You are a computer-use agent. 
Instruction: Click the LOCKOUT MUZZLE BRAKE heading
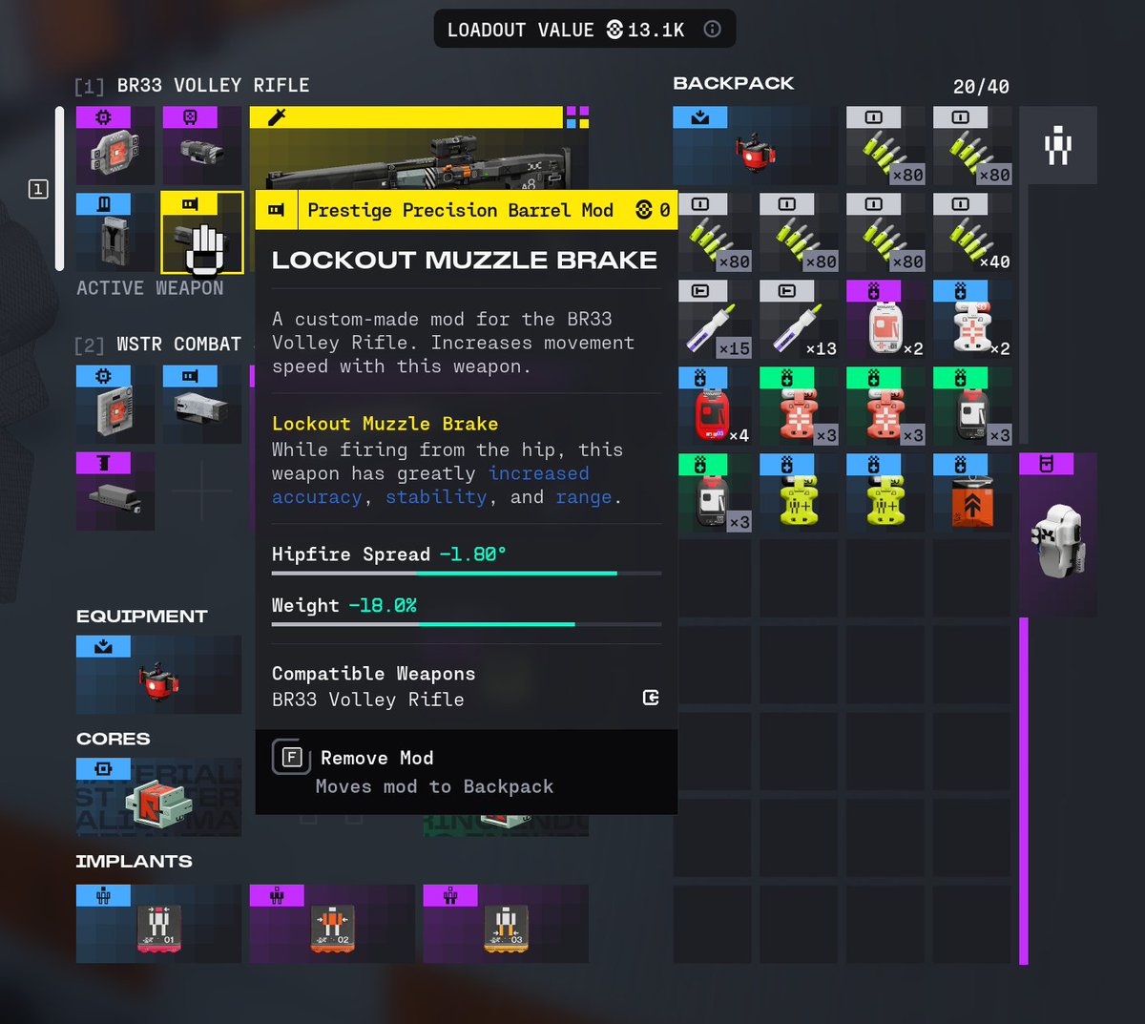tap(465, 261)
